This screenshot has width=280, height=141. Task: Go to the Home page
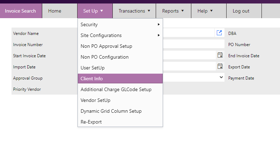point(54,11)
